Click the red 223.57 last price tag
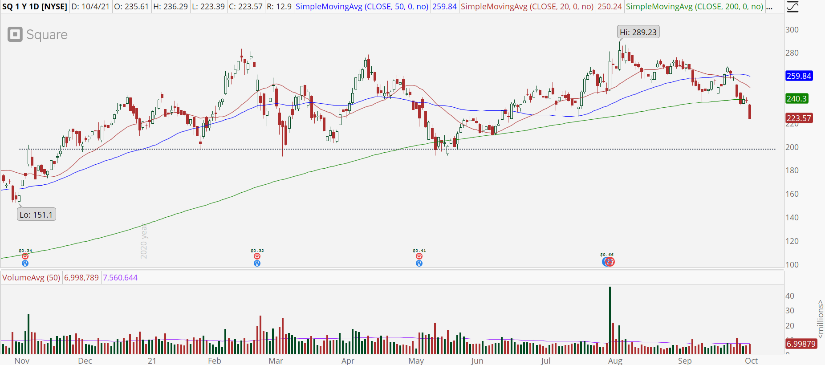Screen dimensions: 825x365 pos(799,118)
